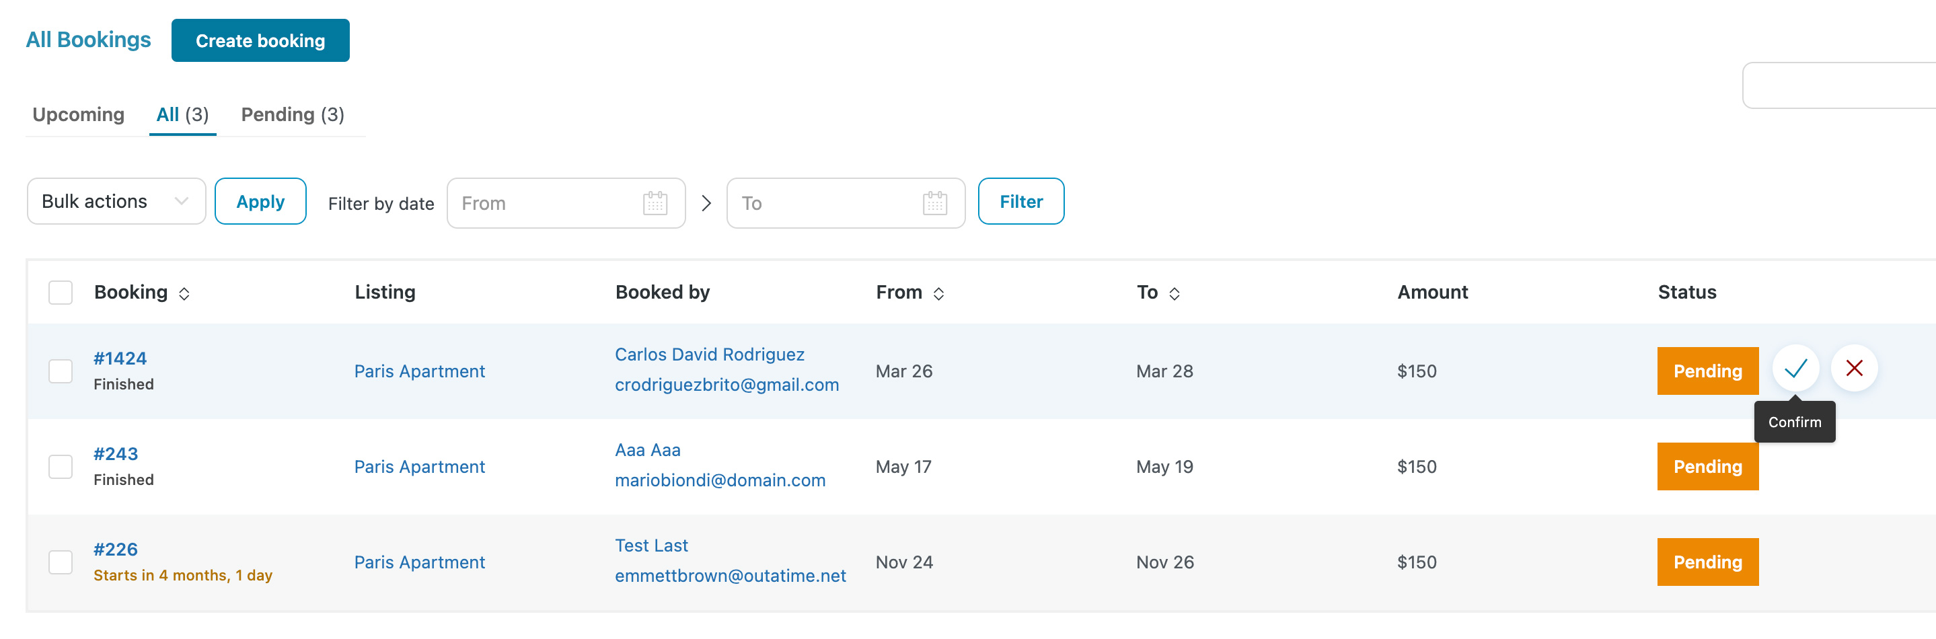This screenshot has width=1936, height=639.
Task: Sort by To column arrows
Action: (x=1174, y=294)
